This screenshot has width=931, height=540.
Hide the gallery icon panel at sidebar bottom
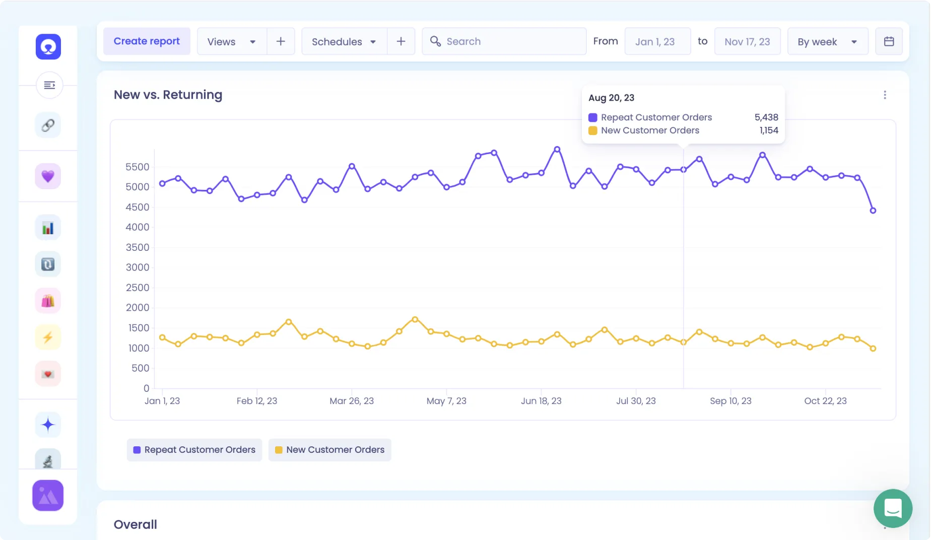[x=47, y=495]
